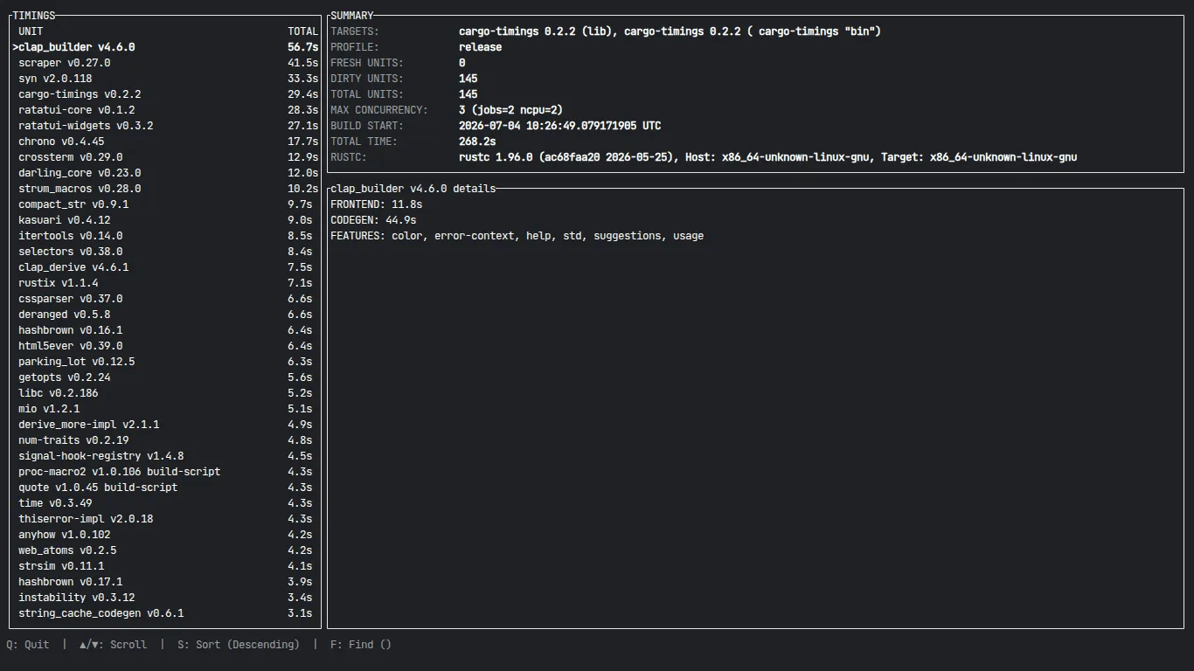Select the derive_more-impl v2.1.1 row
This screenshot has height=671, width=1194.
click(x=165, y=425)
